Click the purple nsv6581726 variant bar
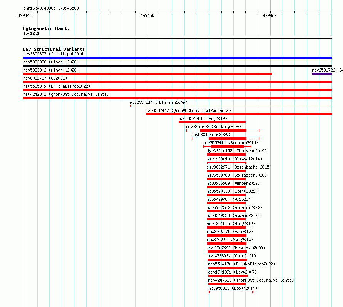This screenshot has width=343, height=307. 322,74
